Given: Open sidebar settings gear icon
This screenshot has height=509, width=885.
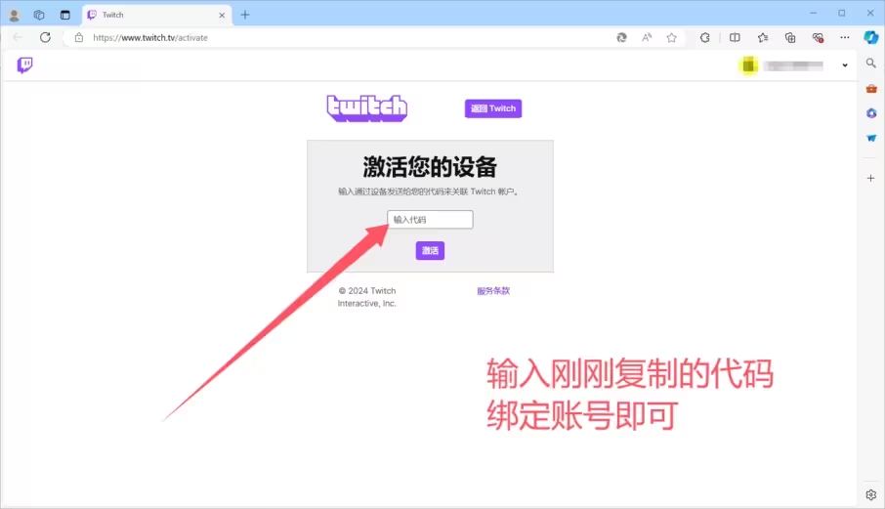Looking at the screenshot, I should click(x=871, y=495).
